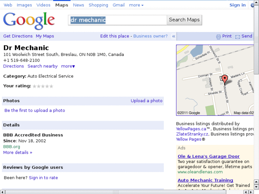Open the BBB.org link
The width and height of the screenshot is (259, 194).
click(11, 147)
